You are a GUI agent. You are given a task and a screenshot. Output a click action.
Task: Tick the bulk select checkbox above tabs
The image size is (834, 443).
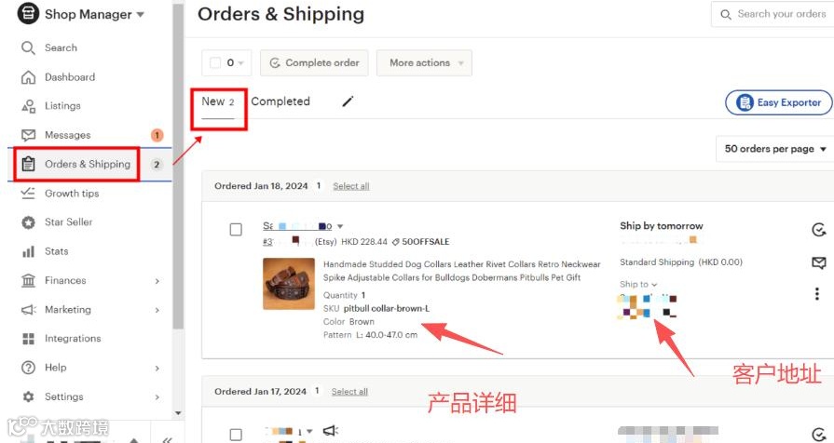point(215,62)
